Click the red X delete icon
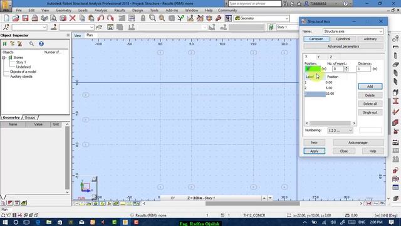This screenshot has width=401, height=226. (x=73, y=18)
